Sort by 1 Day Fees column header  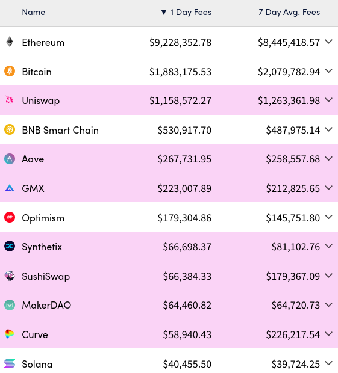186,12
